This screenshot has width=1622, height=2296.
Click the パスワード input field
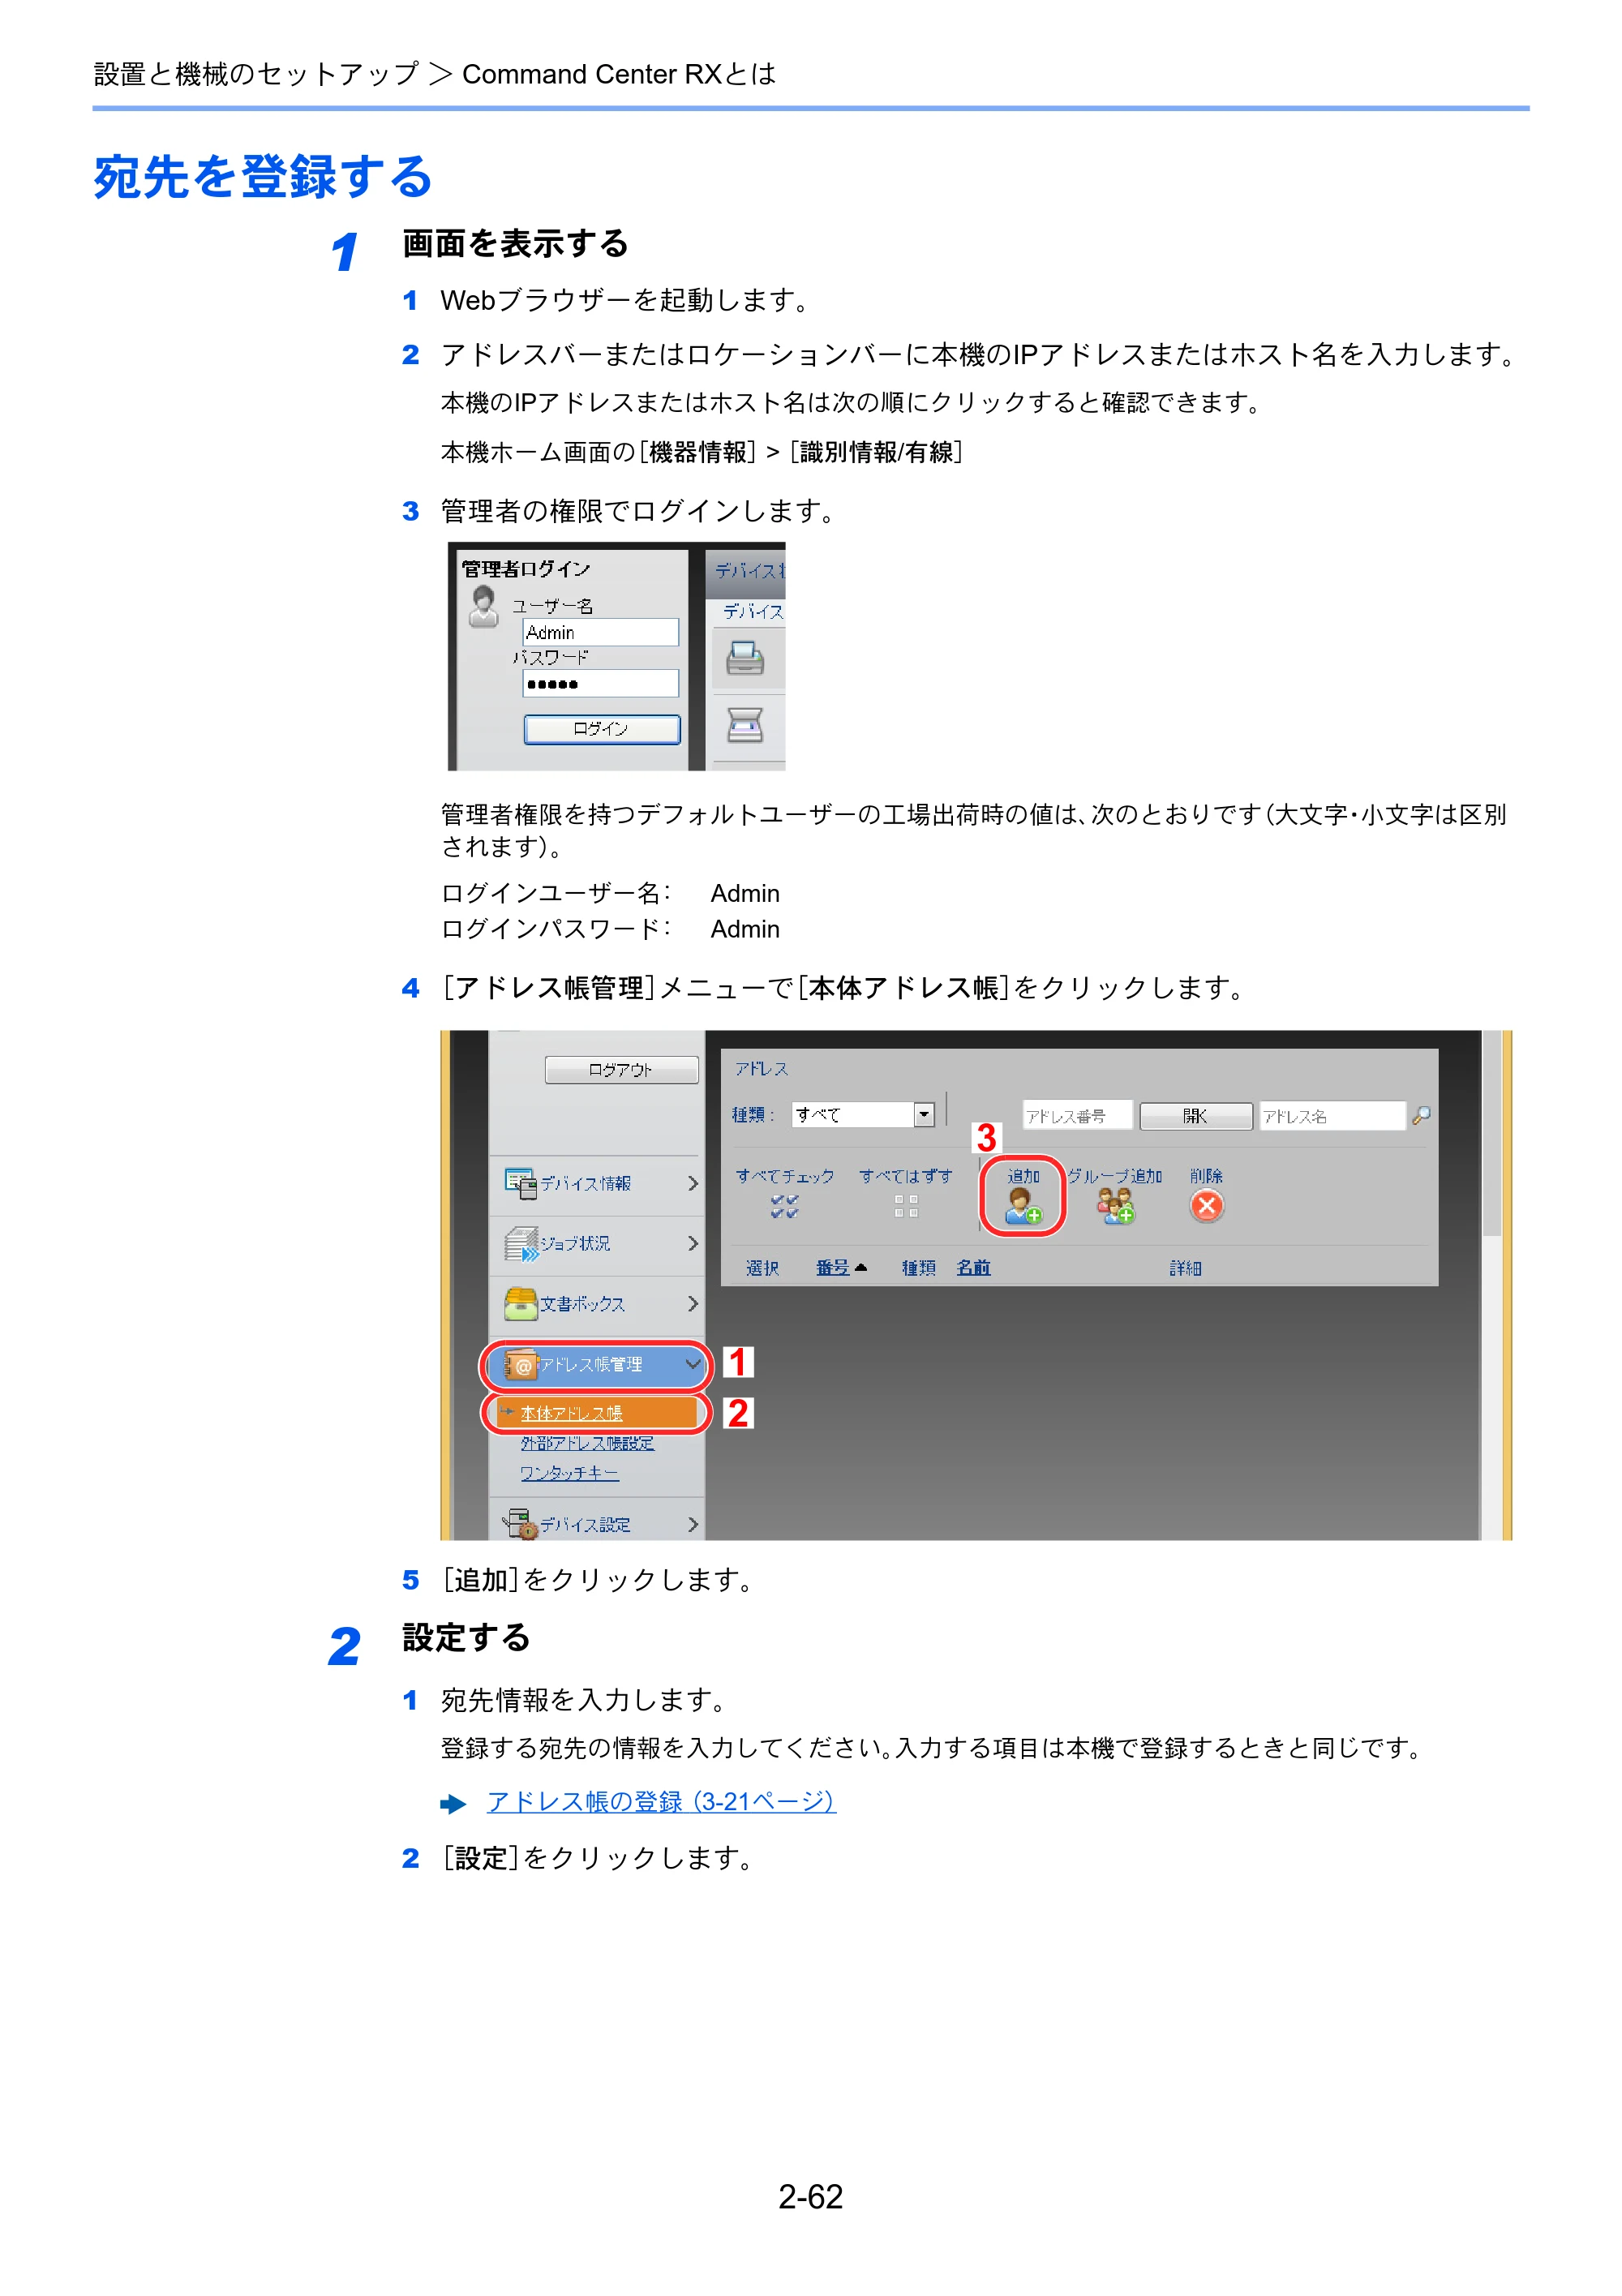pyautogui.click(x=600, y=684)
